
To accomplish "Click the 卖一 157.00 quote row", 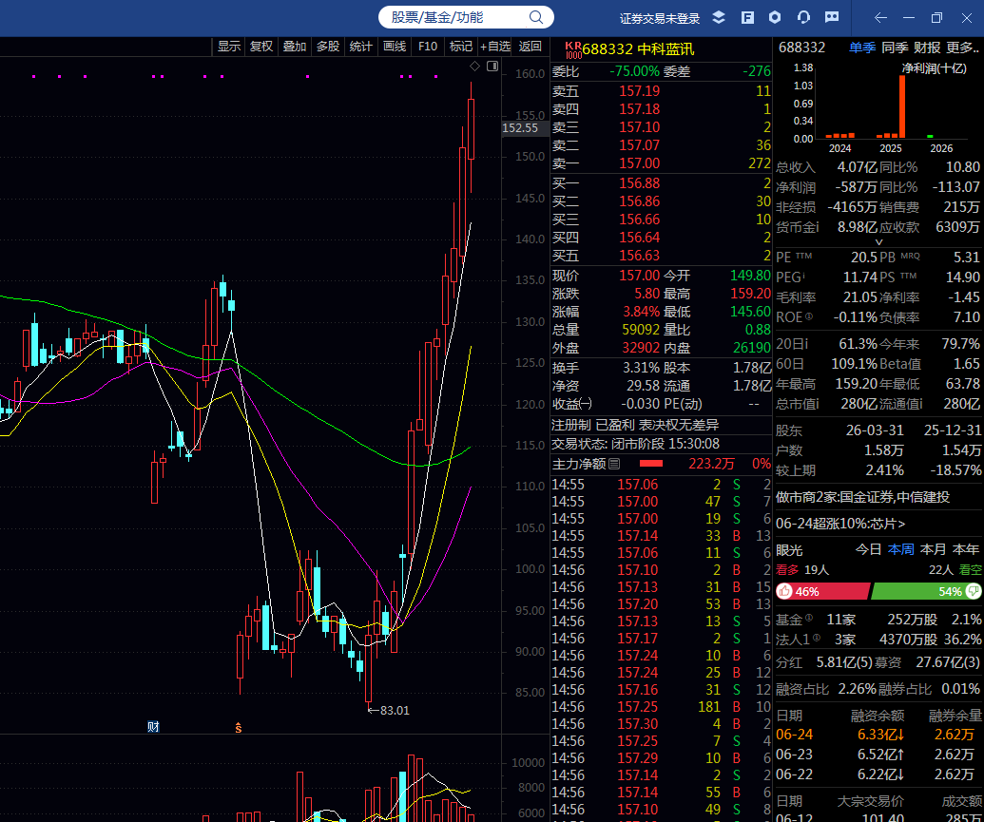I will tap(662, 163).
